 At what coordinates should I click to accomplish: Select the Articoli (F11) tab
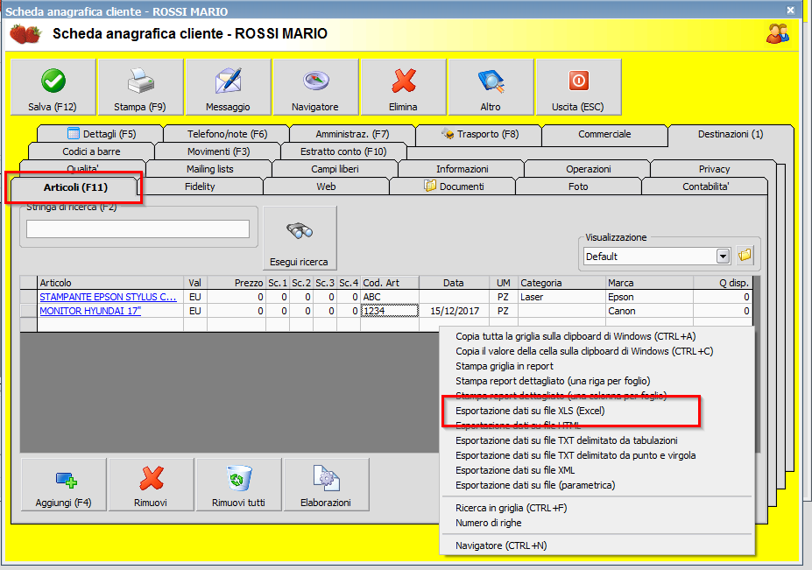75,186
